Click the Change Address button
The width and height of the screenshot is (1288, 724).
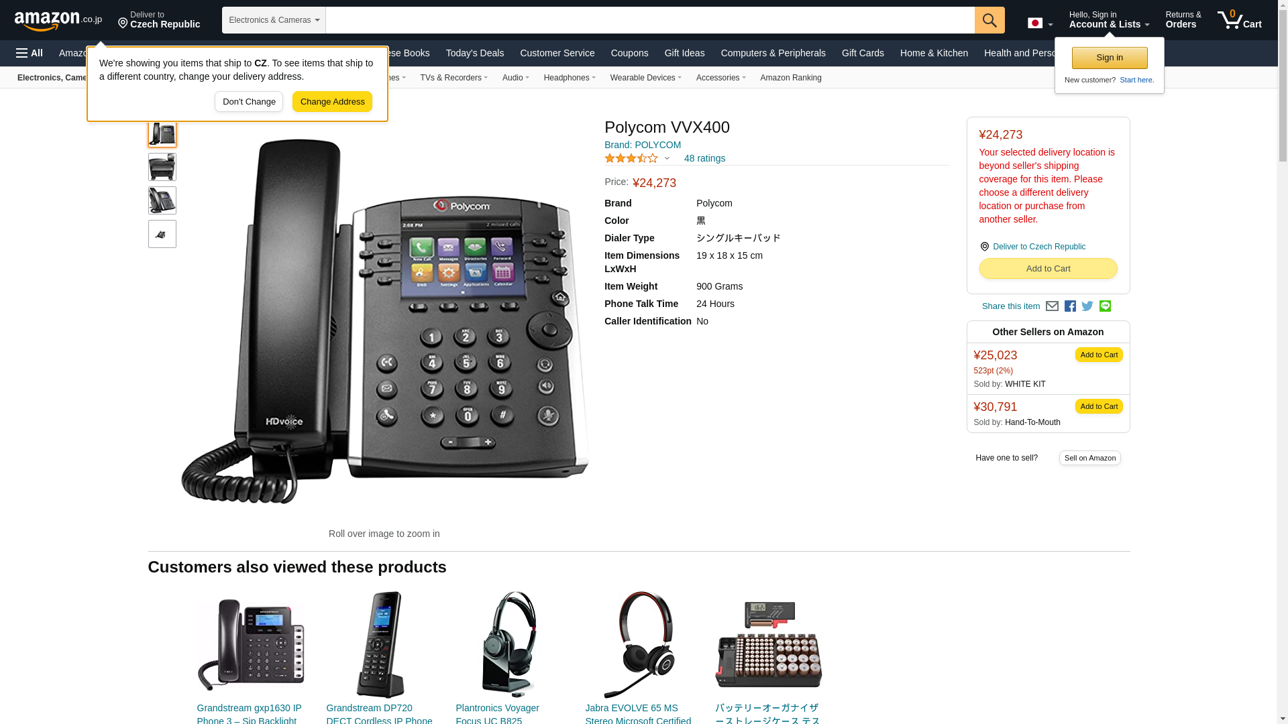(x=332, y=102)
